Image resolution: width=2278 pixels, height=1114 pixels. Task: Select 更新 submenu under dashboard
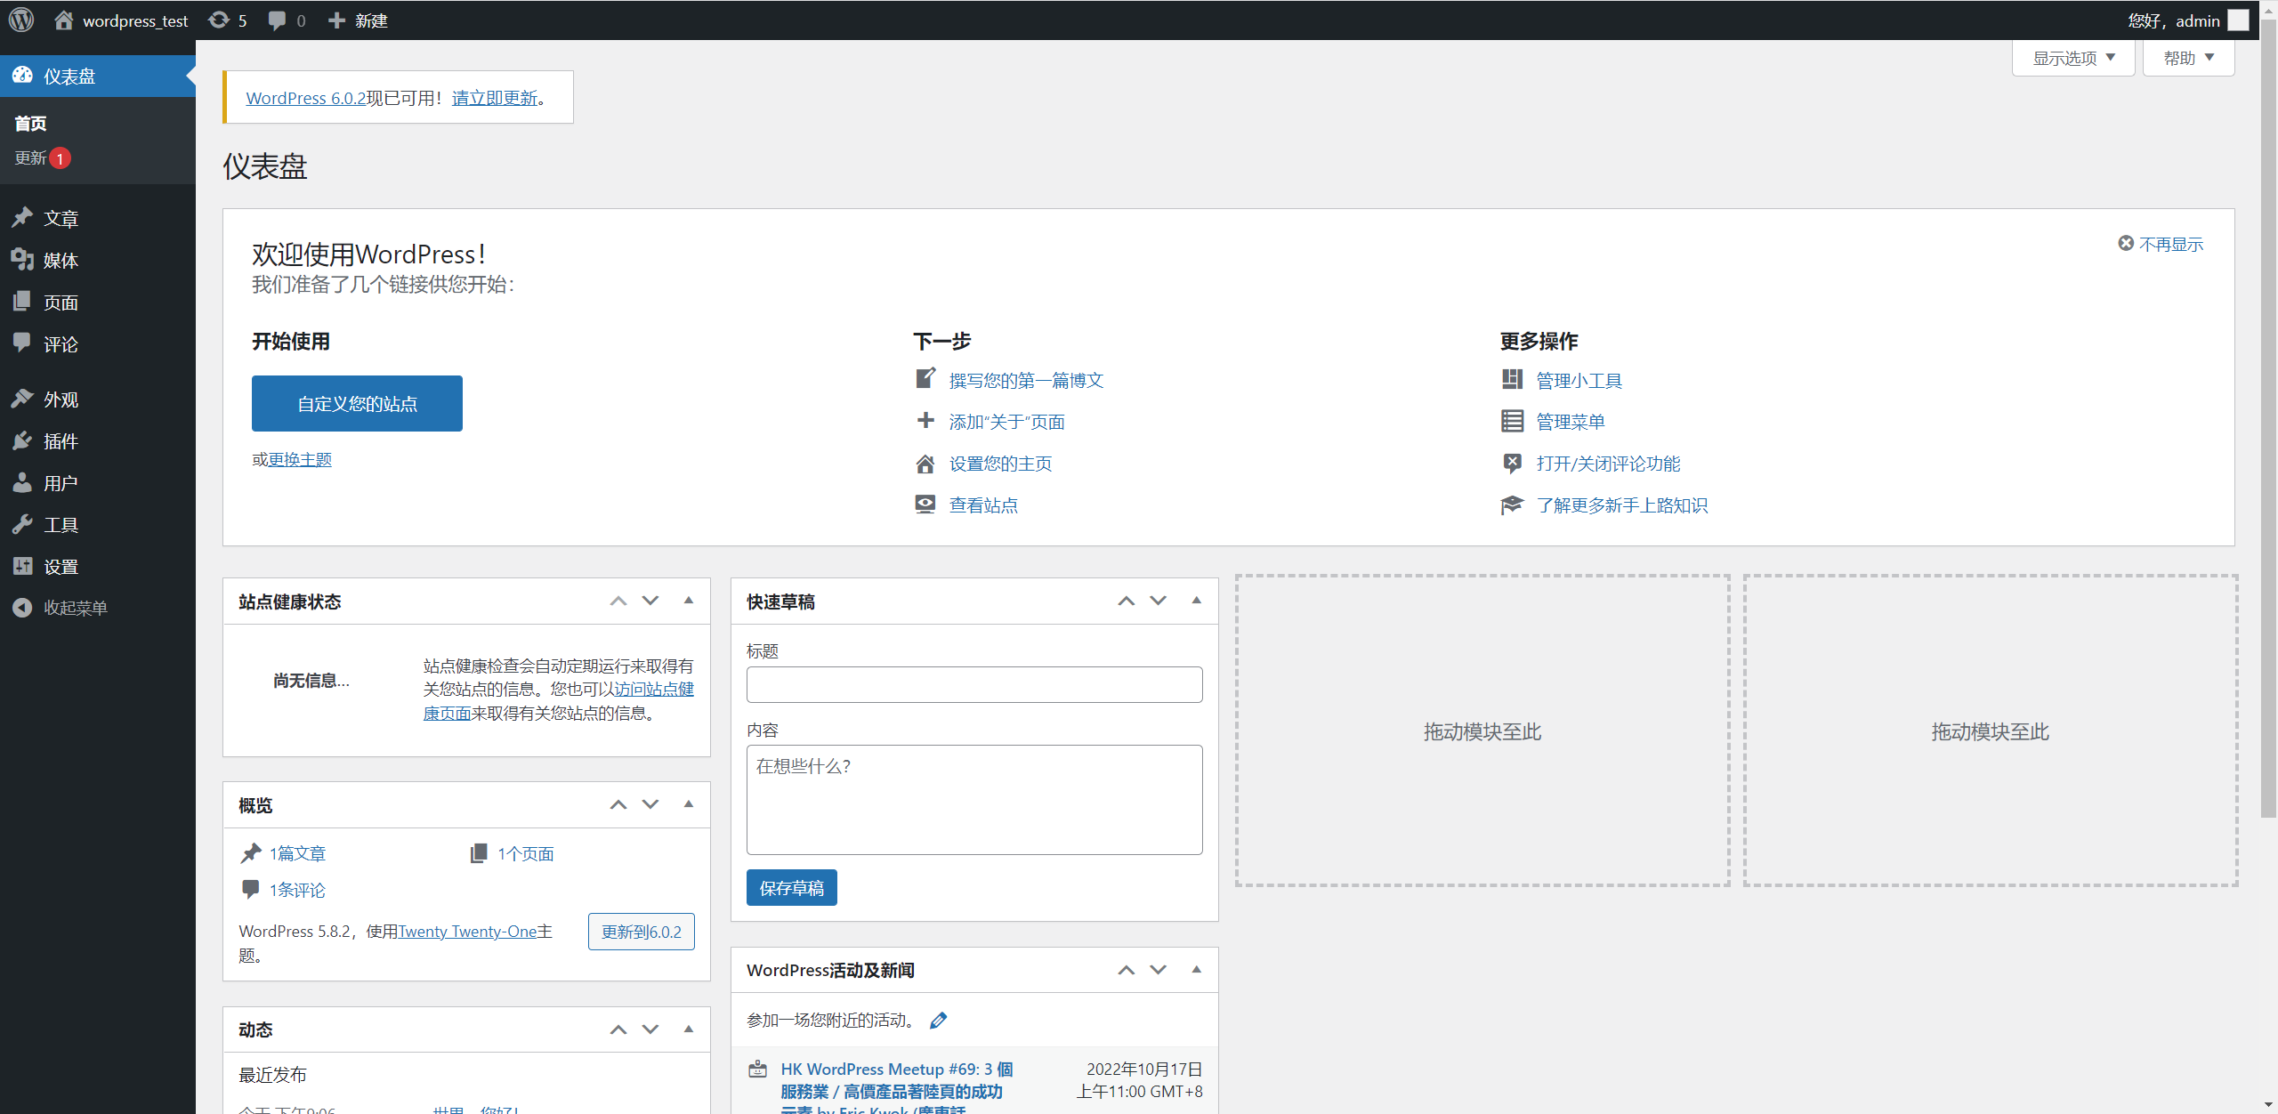31,157
